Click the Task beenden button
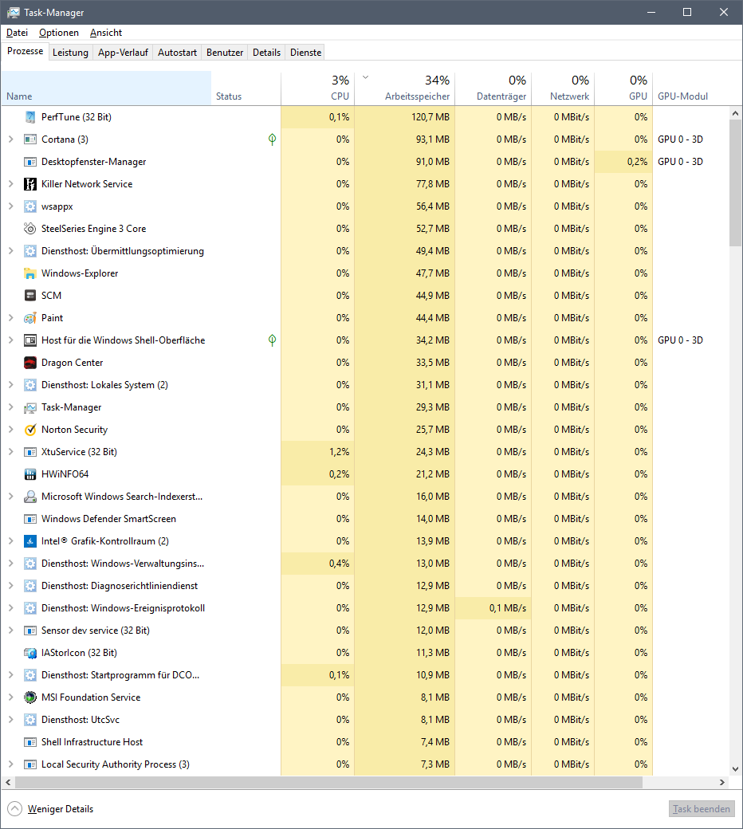The width and height of the screenshot is (743, 829). [702, 809]
